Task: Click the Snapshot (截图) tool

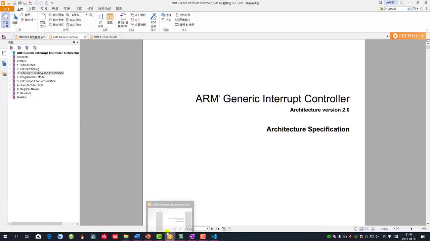Action: click(x=26, y=15)
